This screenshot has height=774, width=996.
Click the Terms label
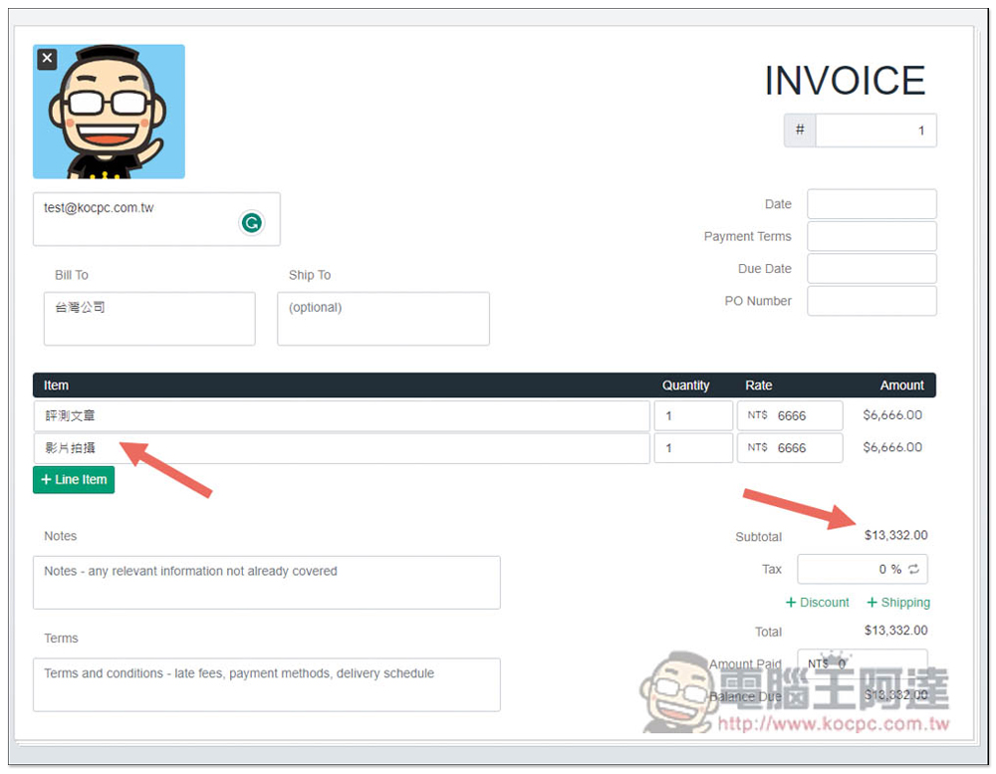coord(61,638)
